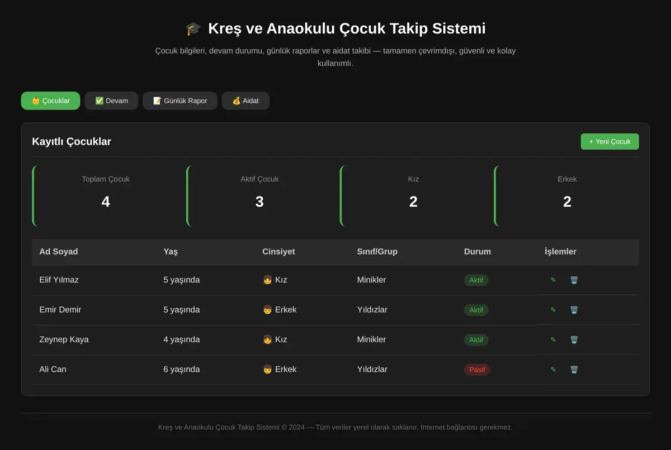Click the Sınıf/Grup column header
671x450 pixels.
point(377,252)
